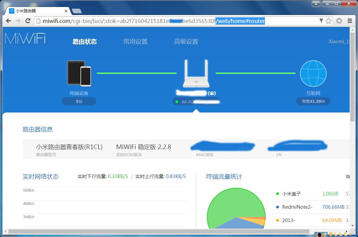The image size is (358, 237).
Task: Click the terminal devices tablet and phone icon
Action: click(79, 73)
